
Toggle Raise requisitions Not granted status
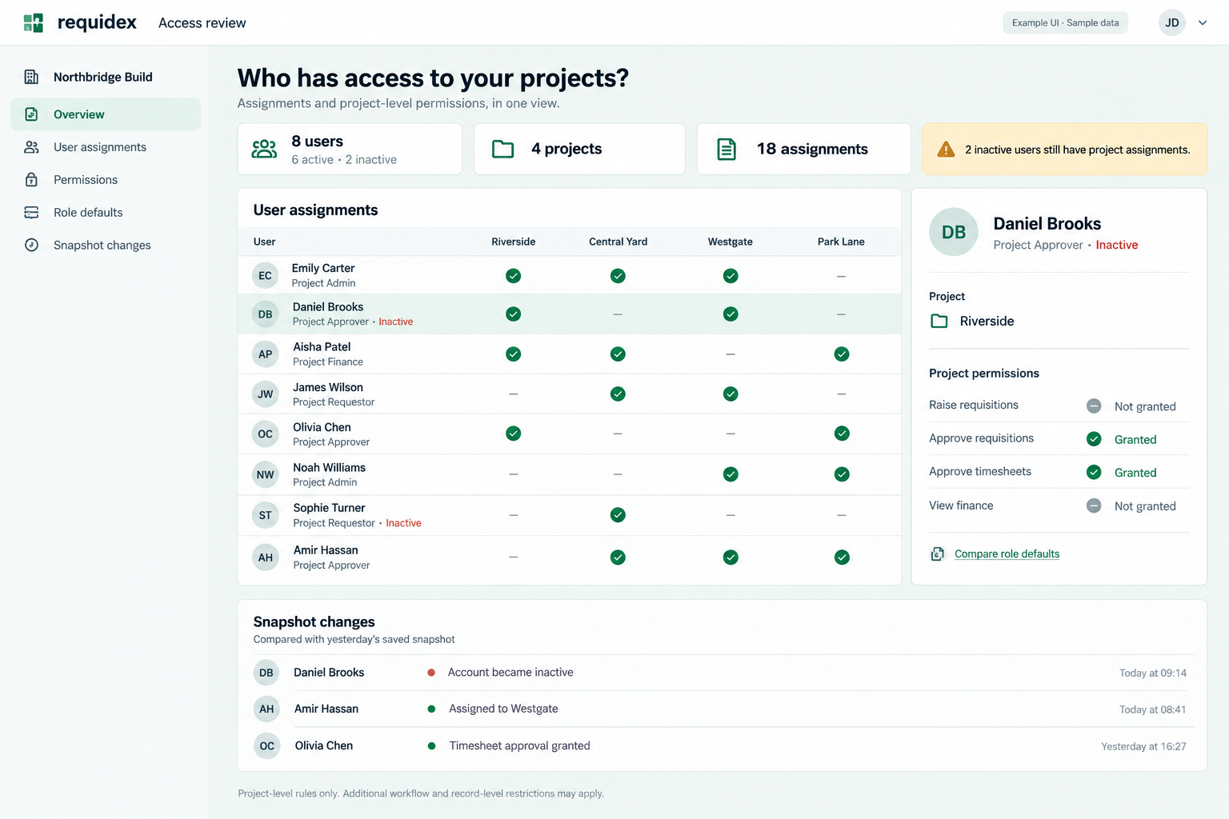1131,406
